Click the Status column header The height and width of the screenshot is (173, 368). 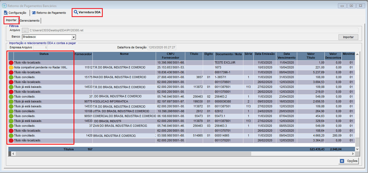(x=44, y=54)
